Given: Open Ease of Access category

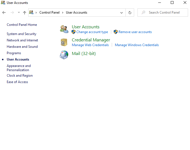Looking at the screenshot, I should click(x=17, y=82).
